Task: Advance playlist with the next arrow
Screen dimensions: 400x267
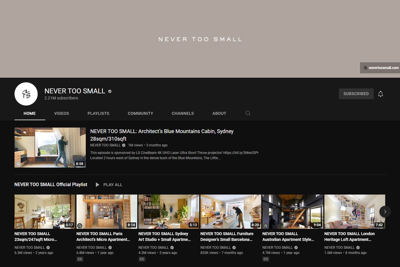Action: point(385,211)
